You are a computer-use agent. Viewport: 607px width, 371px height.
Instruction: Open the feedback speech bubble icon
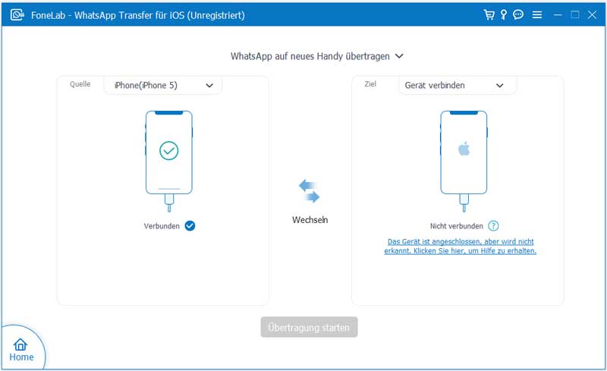click(x=518, y=14)
